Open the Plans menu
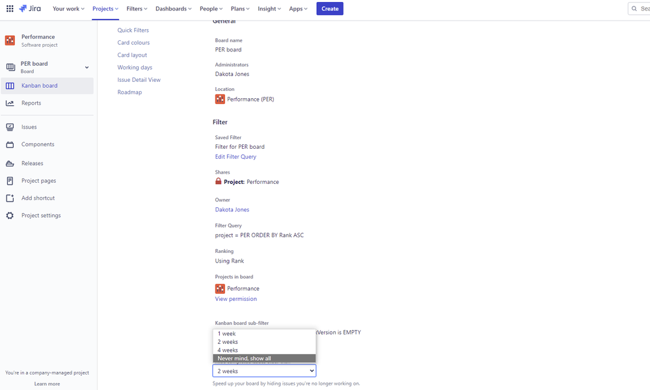The image size is (650, 390). [240, 8]
